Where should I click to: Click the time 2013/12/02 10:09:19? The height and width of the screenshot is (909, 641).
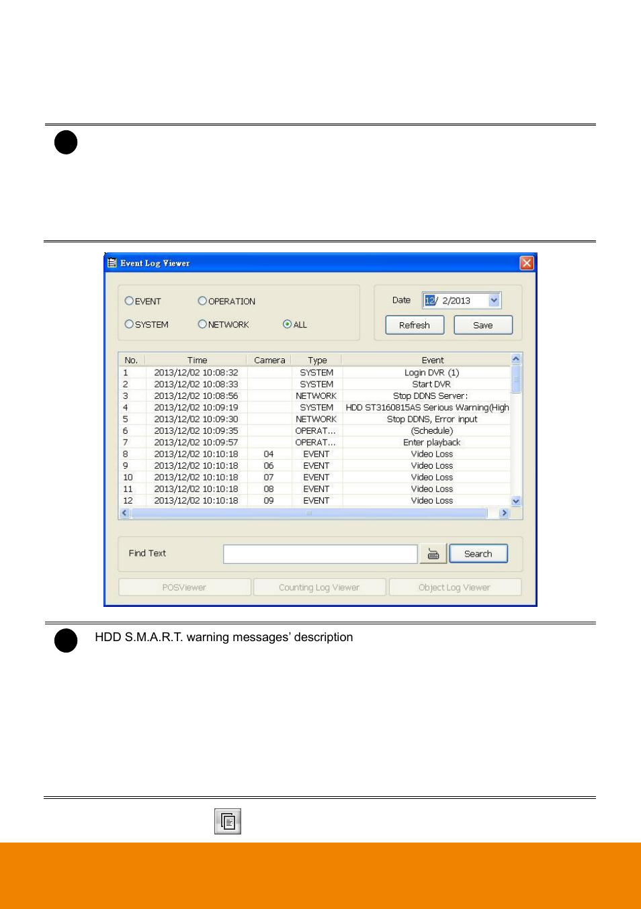[x=196, y=408]
